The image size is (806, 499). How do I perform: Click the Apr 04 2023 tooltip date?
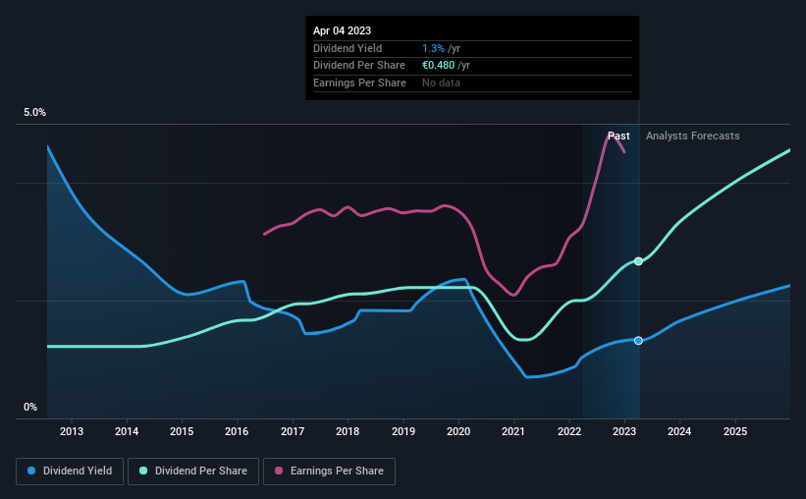pos(342,30)
